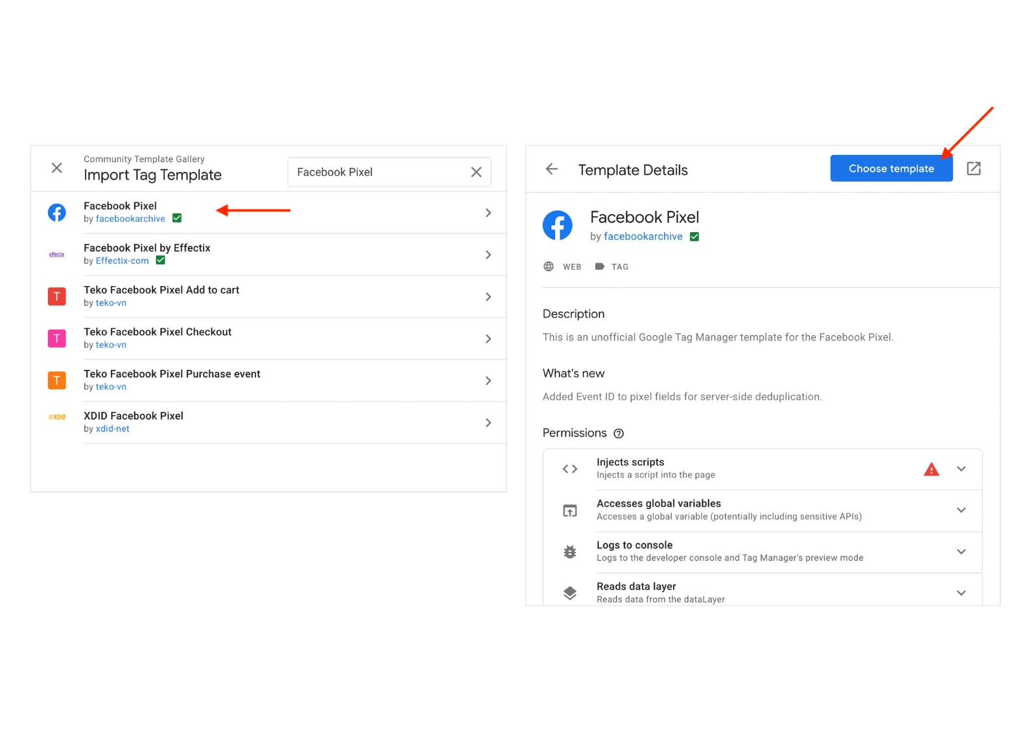Click the Permissions help question mark icon
The width and height of the screenshot is (1031, 751).
coord(619,433)
